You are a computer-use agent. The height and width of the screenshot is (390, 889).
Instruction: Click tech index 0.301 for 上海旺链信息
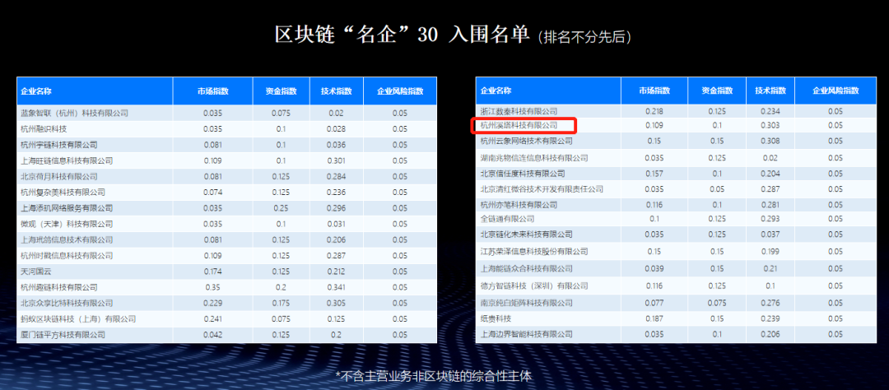click(x=336, y=160)
